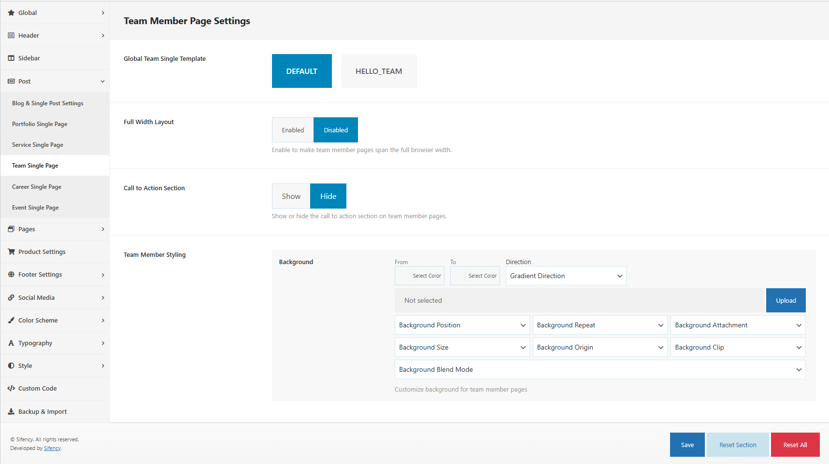Image resolution: width=829 pixels, height=464 pixels.
Task: Click the Social Media link icon
Action: click(11, 298)
